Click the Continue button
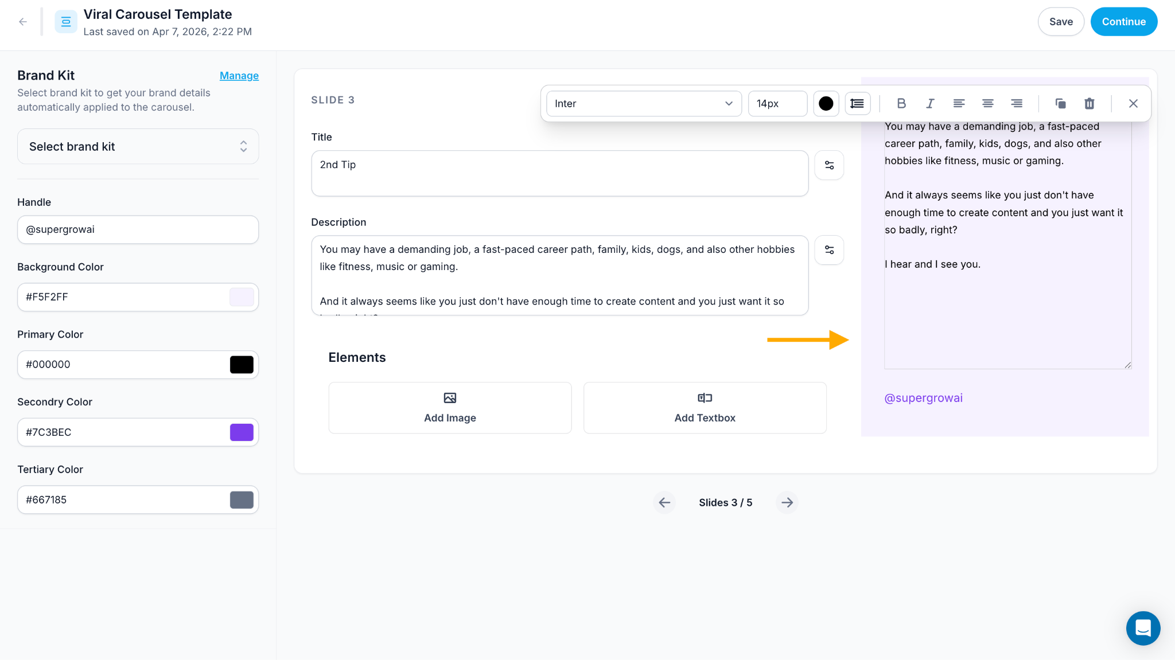This screenshot has height=660, width=1175. pos(1123,22)
